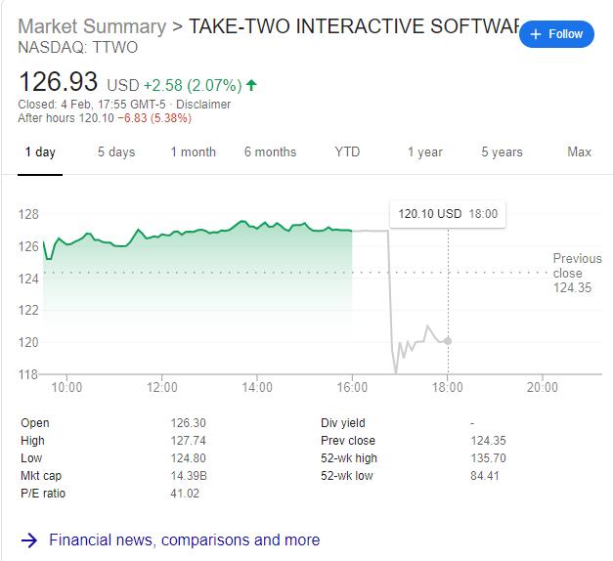Click the green chart line above 14:00

pyautogui.click(x=257, y=225)
